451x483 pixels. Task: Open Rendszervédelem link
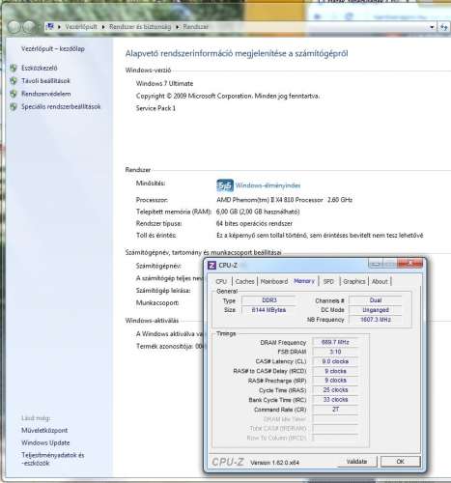pyautogui.click(x=46, y=94)
